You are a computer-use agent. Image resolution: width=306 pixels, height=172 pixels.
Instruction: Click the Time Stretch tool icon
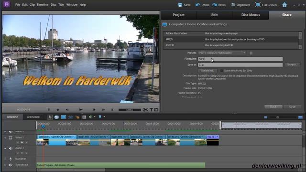56,117
